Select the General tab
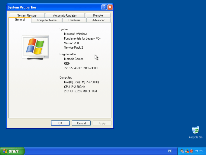The image size is (206, 155). click(20, 20)
